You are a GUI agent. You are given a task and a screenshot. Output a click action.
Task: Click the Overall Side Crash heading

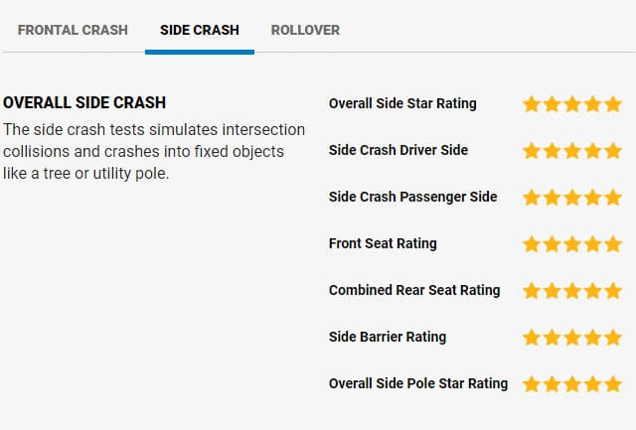click(x=84, y=103)
